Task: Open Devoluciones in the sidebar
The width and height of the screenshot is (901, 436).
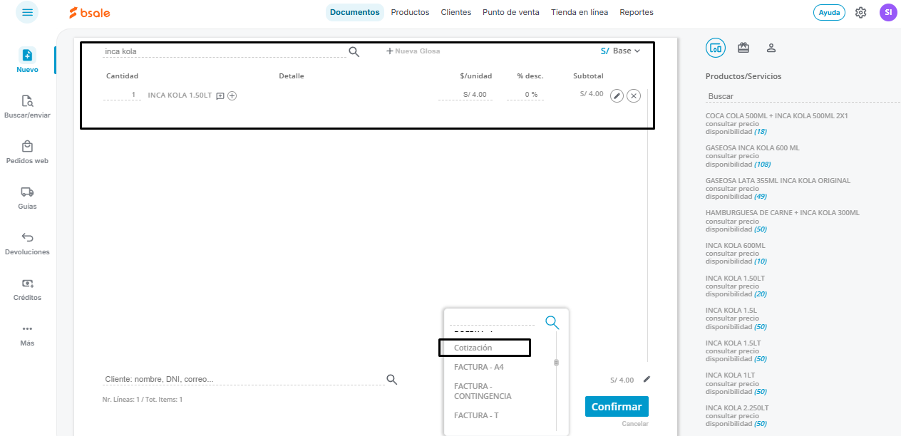Action: click(x=27, y=244)
